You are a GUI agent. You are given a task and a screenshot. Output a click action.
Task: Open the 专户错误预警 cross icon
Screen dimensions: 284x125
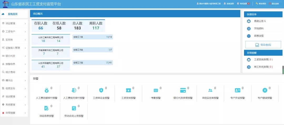(x=265, y=90)
